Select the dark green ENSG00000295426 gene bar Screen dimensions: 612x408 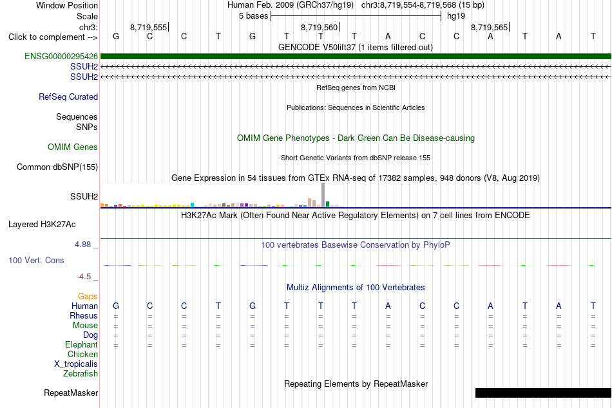[x=356, y=56]
